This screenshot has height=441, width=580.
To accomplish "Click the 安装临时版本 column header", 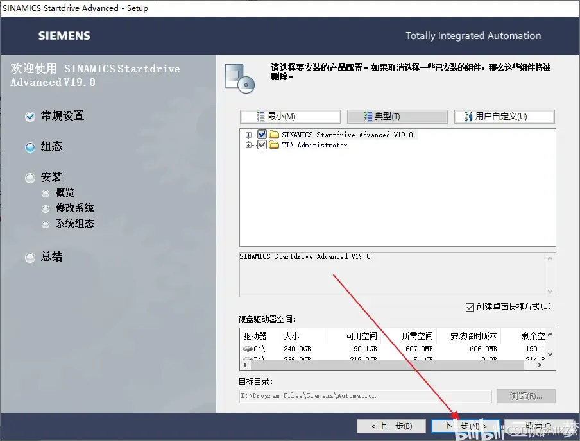I will point(473,336).
